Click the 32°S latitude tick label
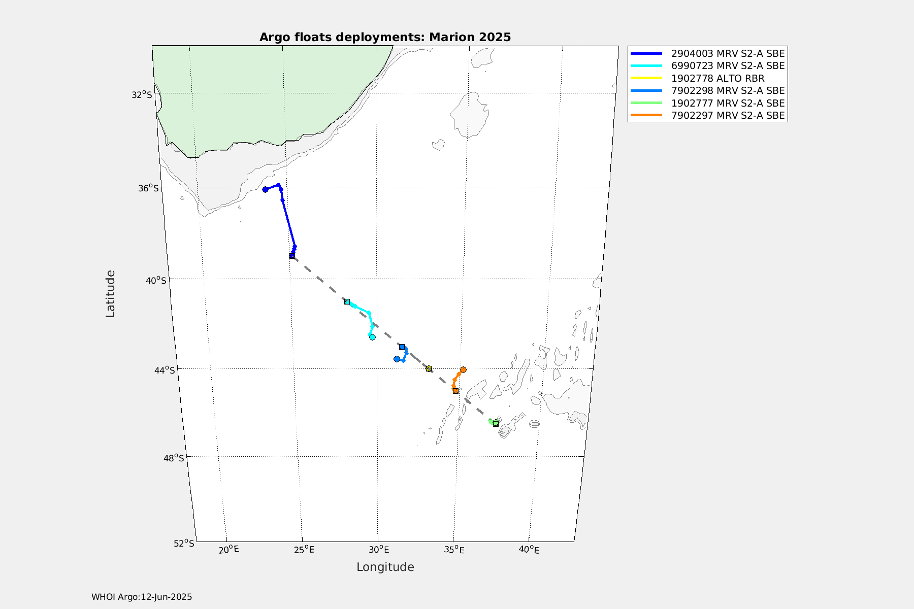 [x=142, y=94]
